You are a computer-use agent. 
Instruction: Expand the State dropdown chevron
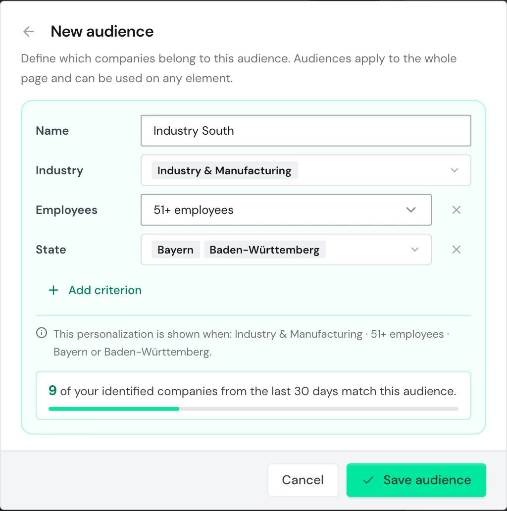point(414,250)
